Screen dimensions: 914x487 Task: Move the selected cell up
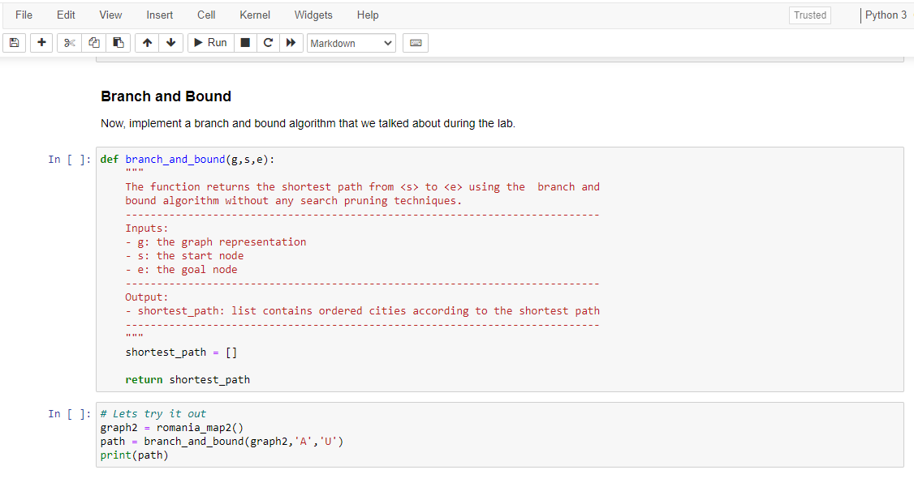tap(147, 42)
